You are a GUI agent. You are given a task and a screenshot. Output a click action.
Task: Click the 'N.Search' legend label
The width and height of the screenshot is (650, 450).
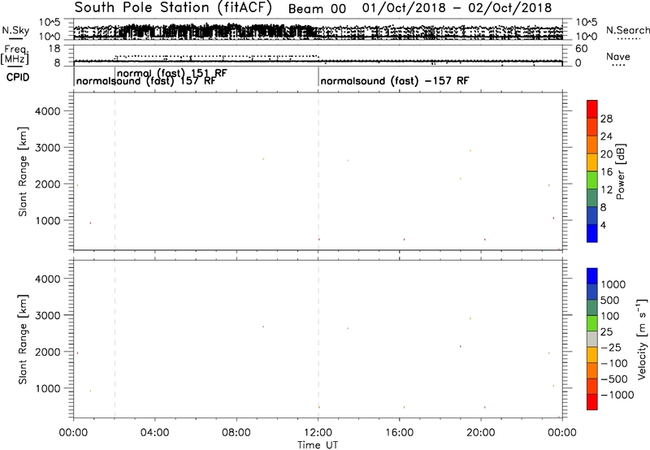coord(627,30)
